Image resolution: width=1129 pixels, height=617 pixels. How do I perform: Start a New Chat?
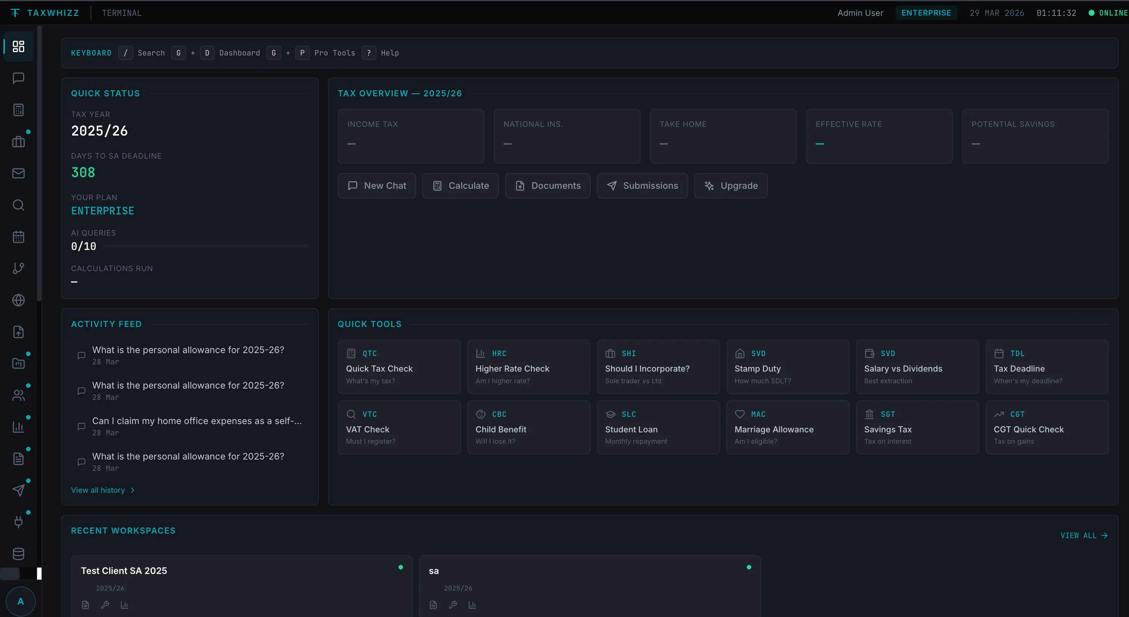click(x=377, y=186)
